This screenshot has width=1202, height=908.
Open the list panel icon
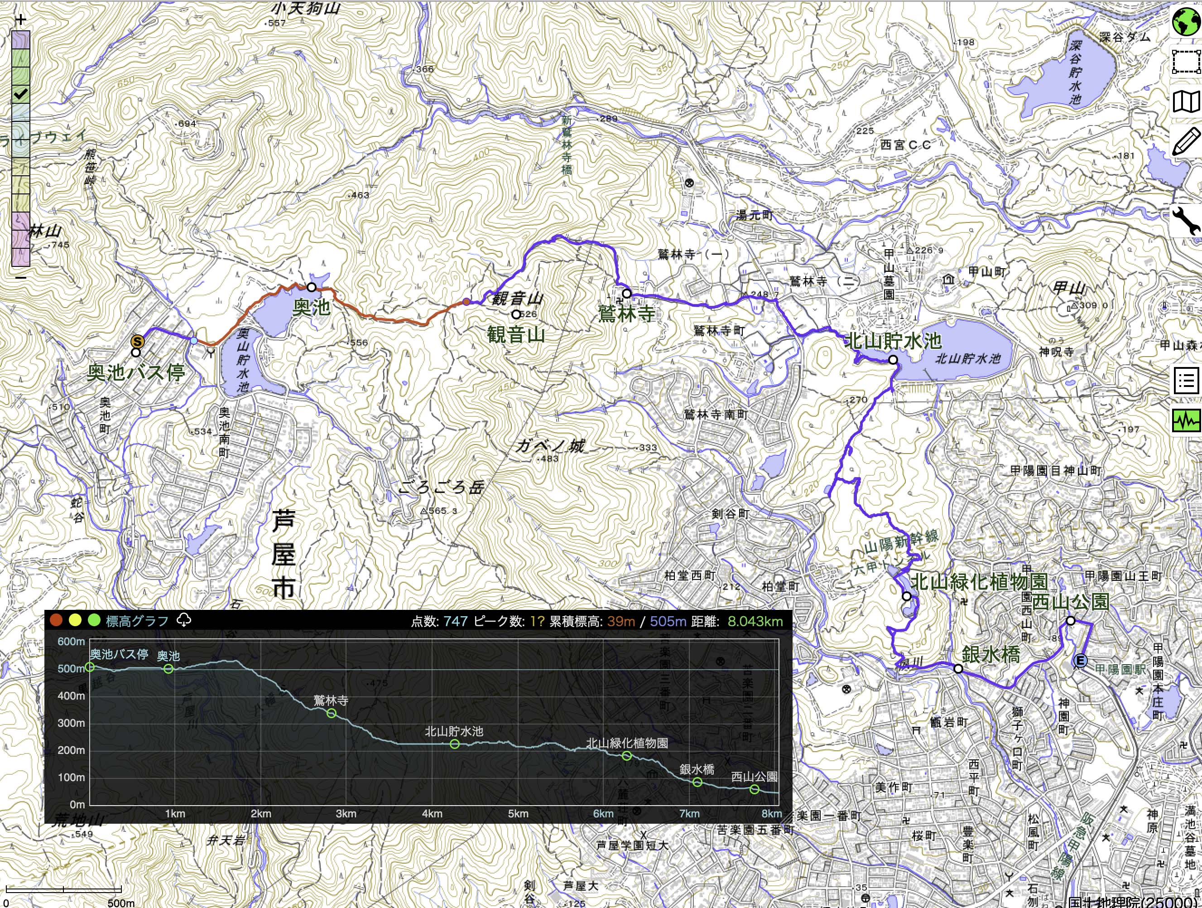[x=1186, y=381]
